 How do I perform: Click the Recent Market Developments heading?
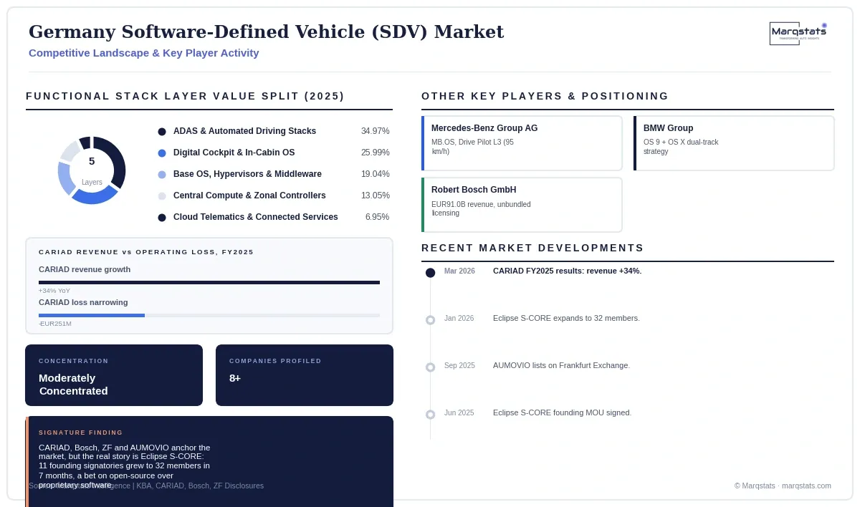[532, 248]
